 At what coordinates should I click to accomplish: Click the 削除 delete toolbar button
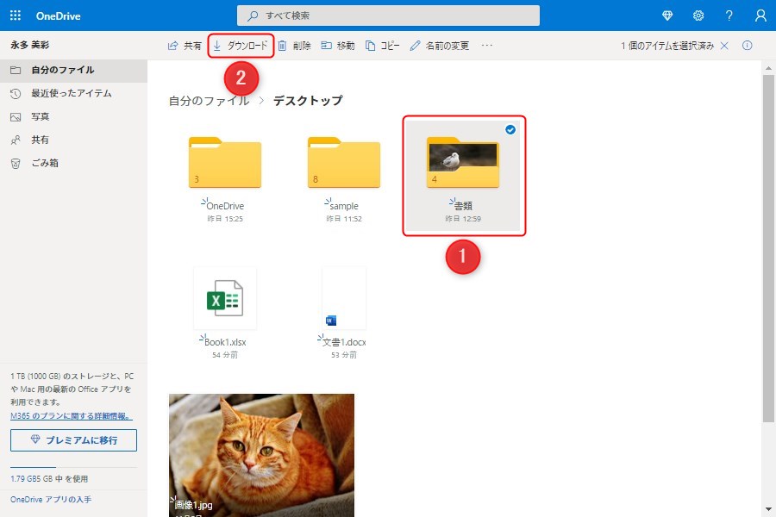pos(294,46)
